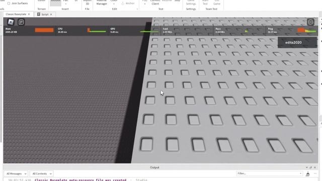Start a Team Test
The image size is (322, 181).
[x=205, y=3]
